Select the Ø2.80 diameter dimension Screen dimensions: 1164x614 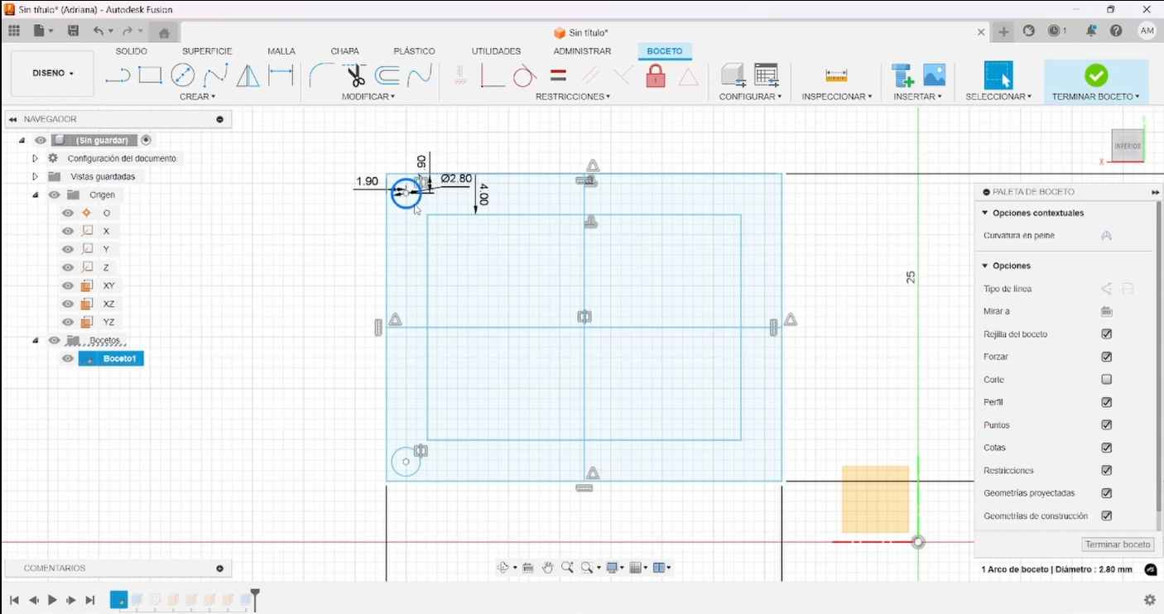click(x=456, y=179)
